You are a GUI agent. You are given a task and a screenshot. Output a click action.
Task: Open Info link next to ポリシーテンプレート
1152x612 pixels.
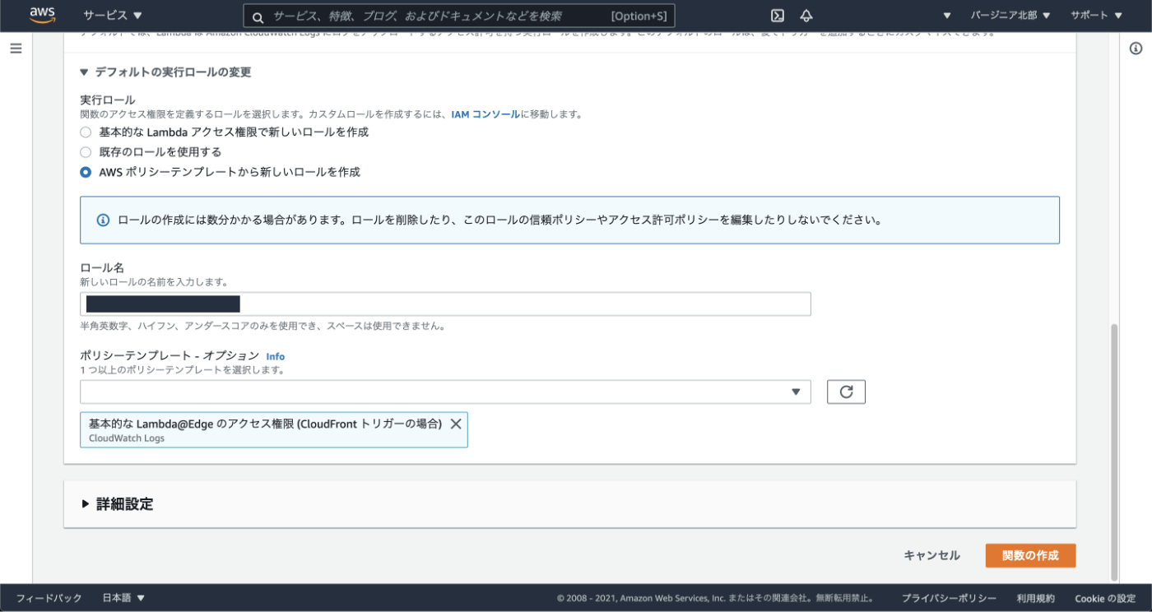(x=275, y=356)
